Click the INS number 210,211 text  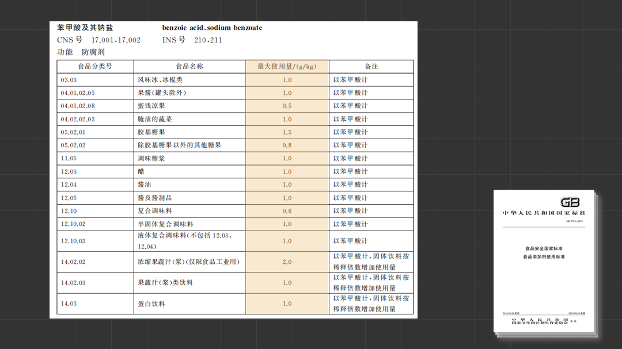tap(208, 40)
